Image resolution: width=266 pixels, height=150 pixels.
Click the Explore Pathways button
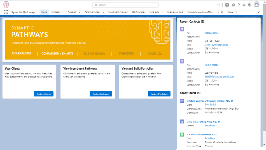pyautogui.click(x=101, y=94)
